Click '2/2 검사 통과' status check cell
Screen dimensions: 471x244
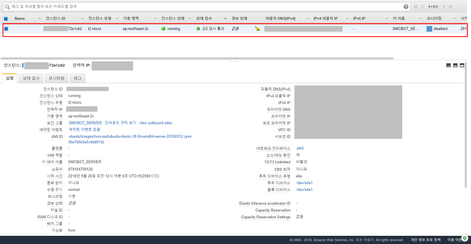[x=213, y=29]
